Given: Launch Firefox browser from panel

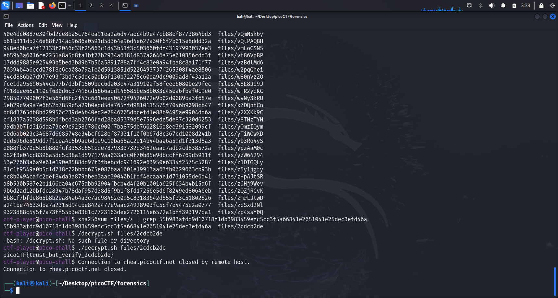Looking at the screenshot, I should [52, 6].
